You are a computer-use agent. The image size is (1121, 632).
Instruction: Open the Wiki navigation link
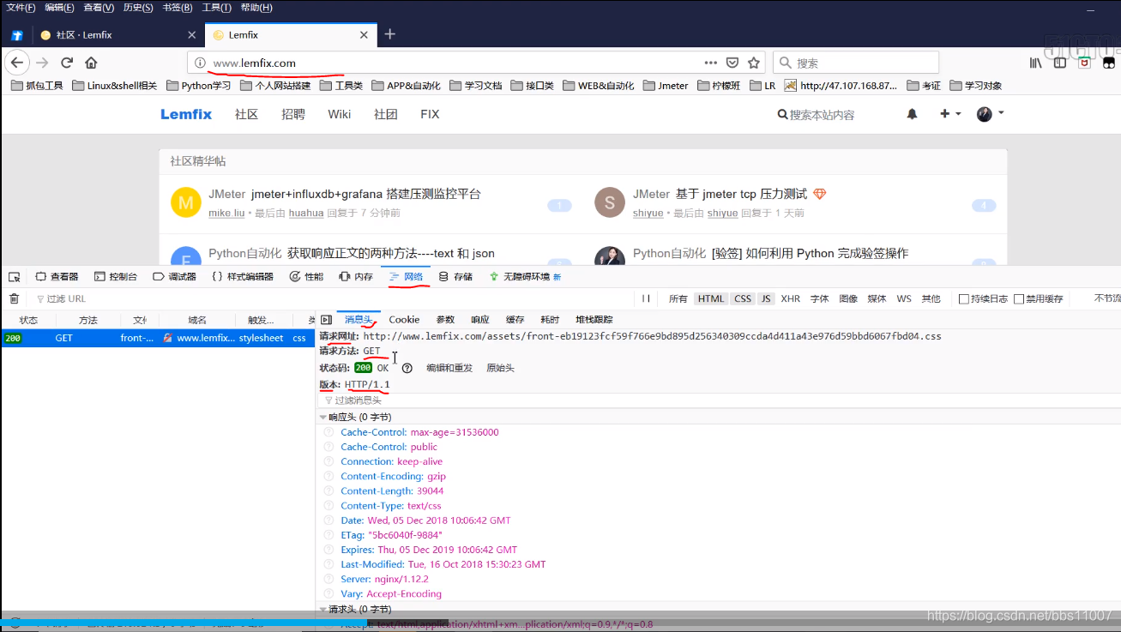pyautogui.click(x=340, y=114)
